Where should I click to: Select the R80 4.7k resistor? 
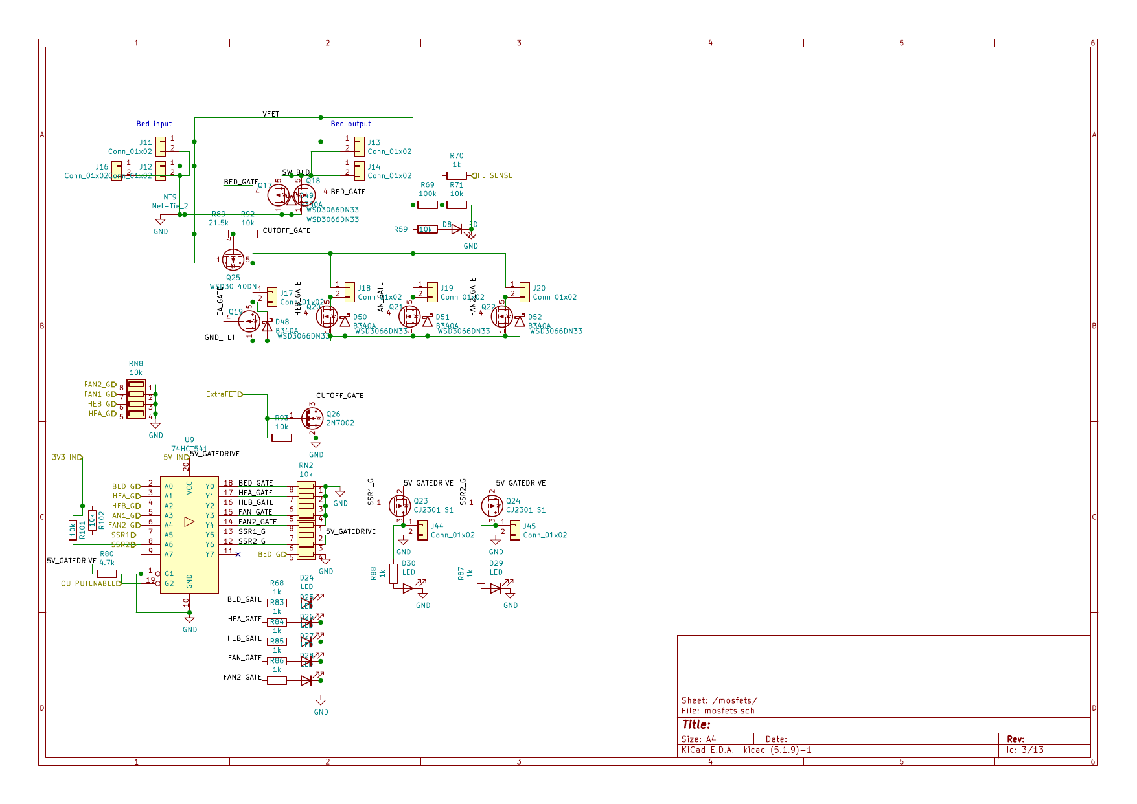pos(107,574)
